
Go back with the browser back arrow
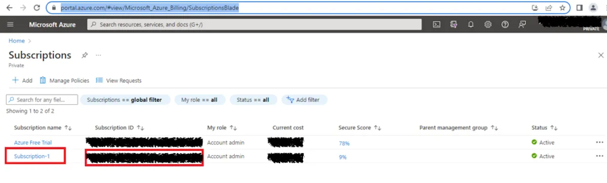pos(9,8)
